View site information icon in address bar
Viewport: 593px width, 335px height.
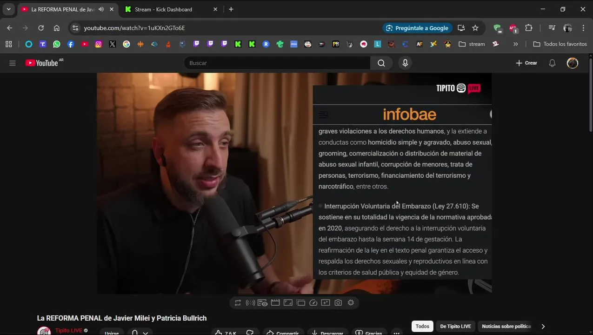tap(76, 28)
